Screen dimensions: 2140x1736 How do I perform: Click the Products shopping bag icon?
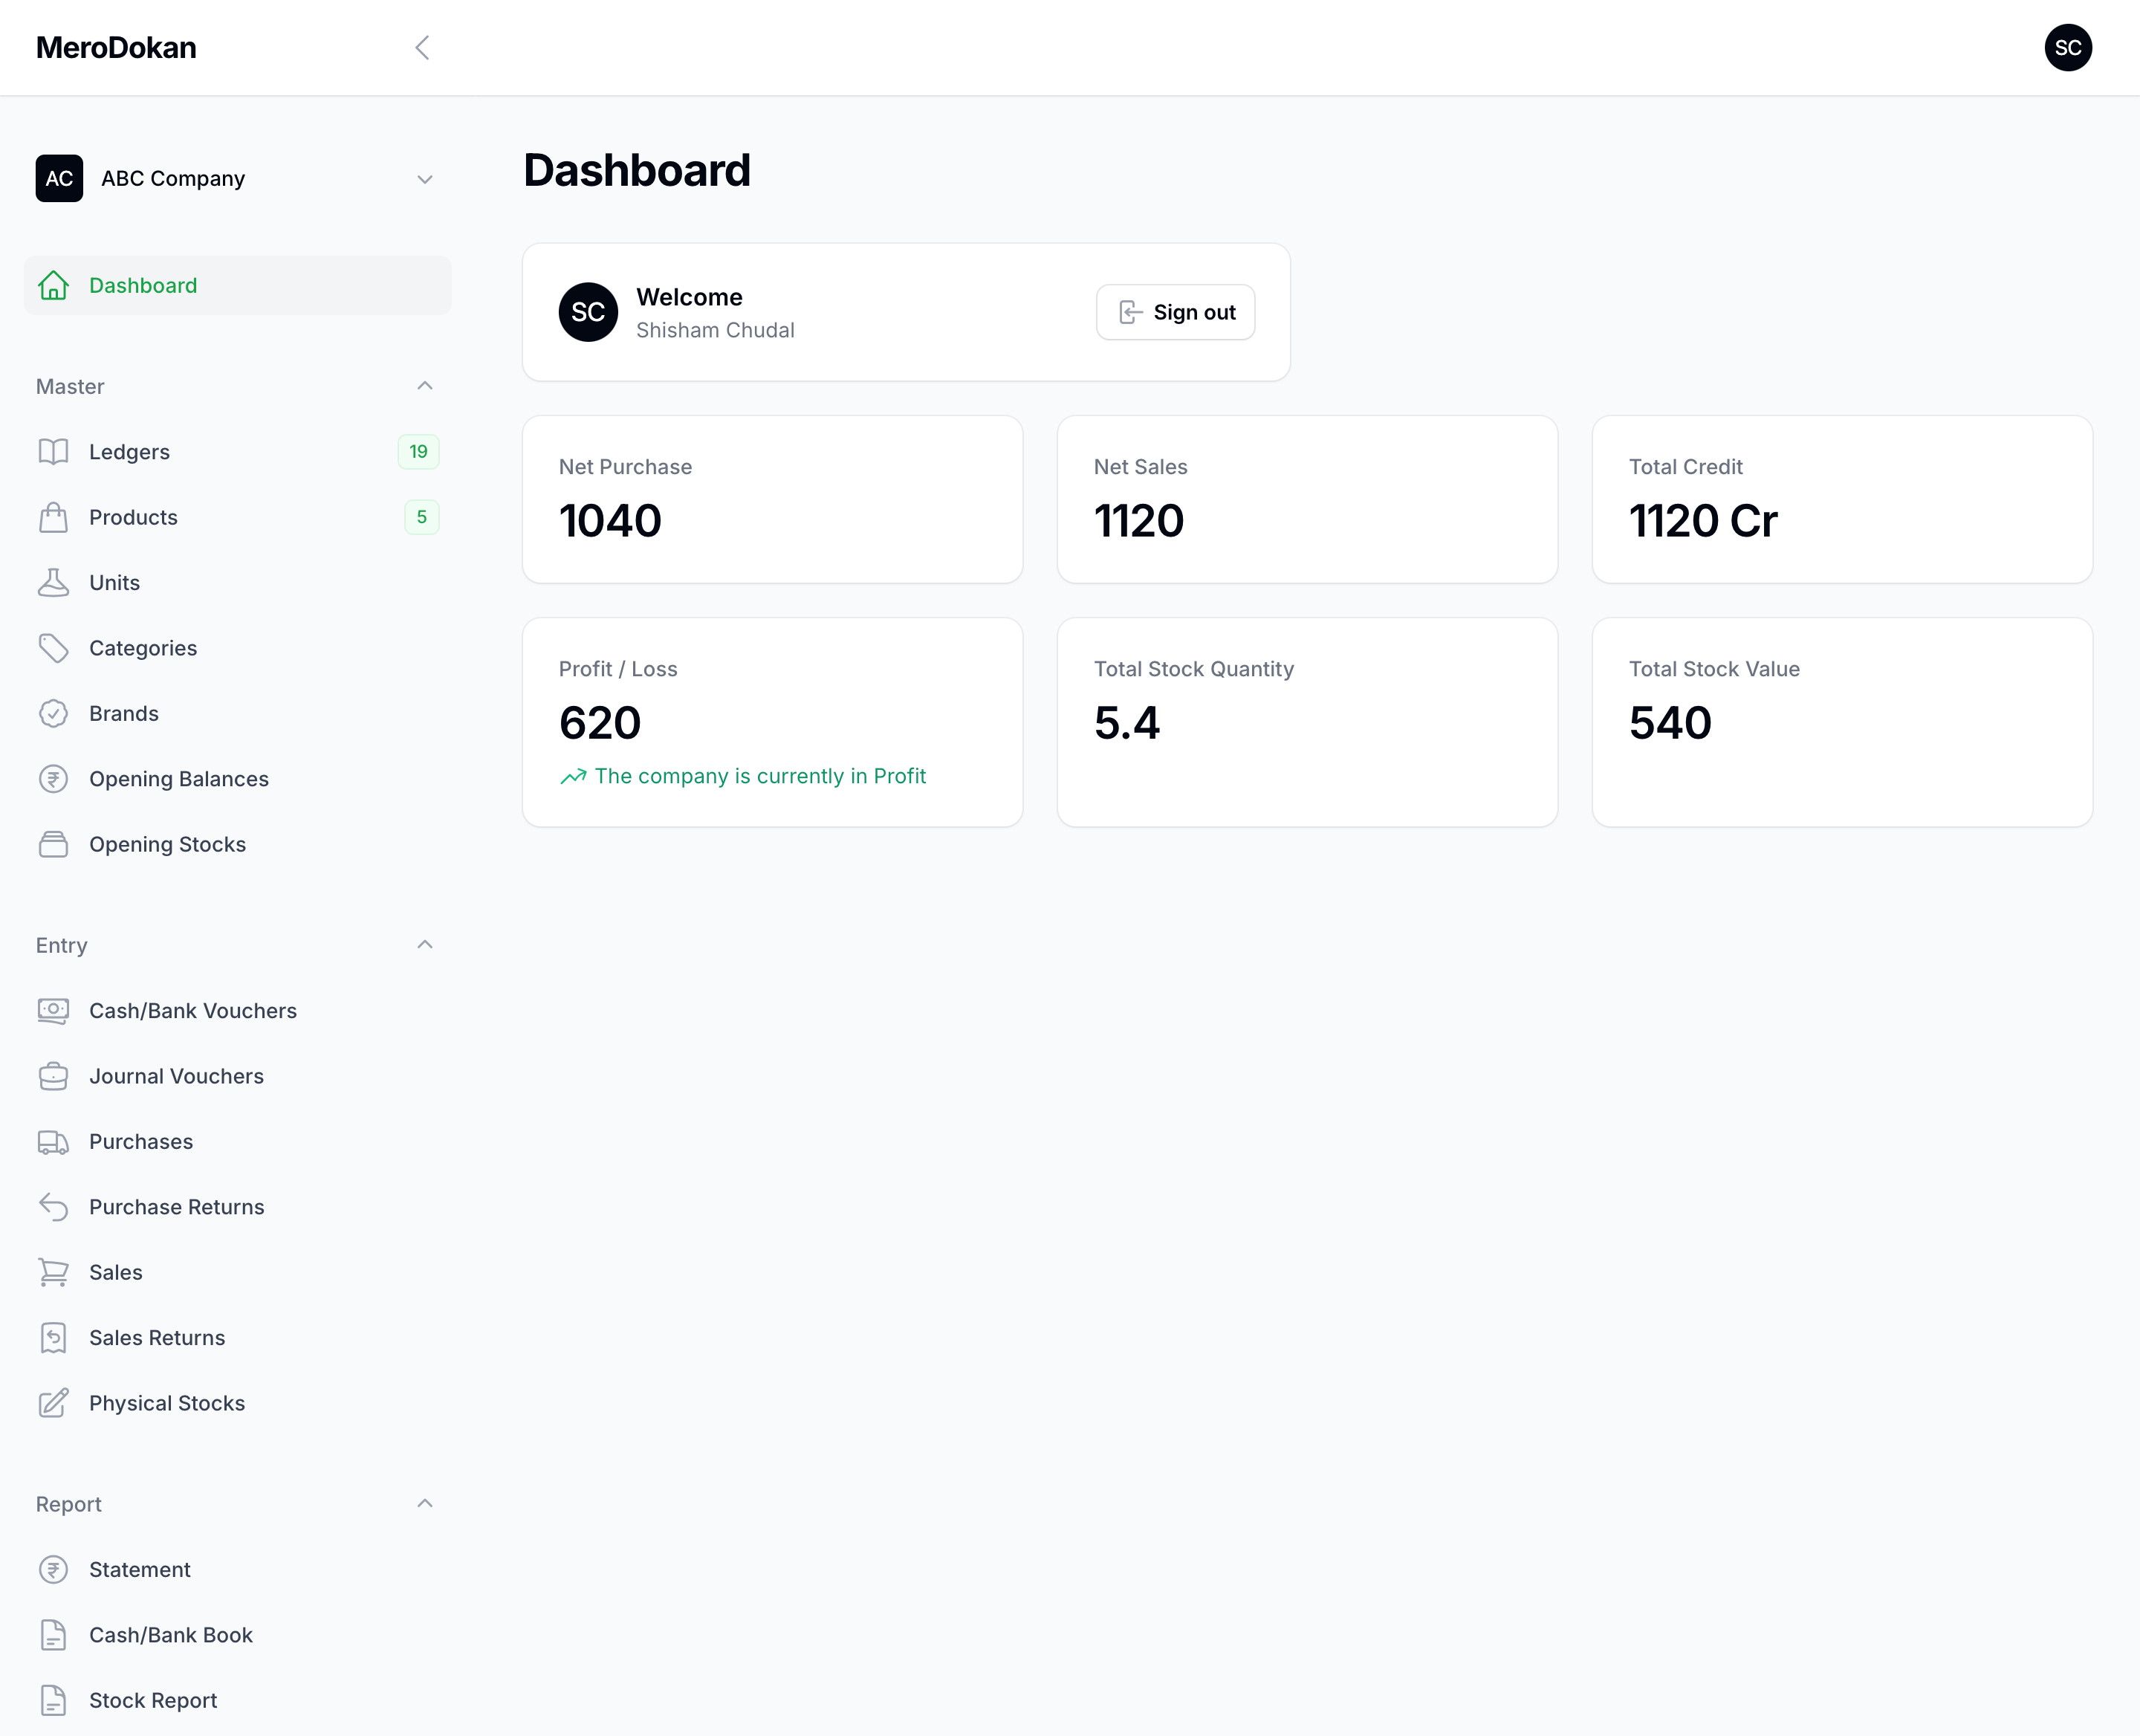pos(54,517)
